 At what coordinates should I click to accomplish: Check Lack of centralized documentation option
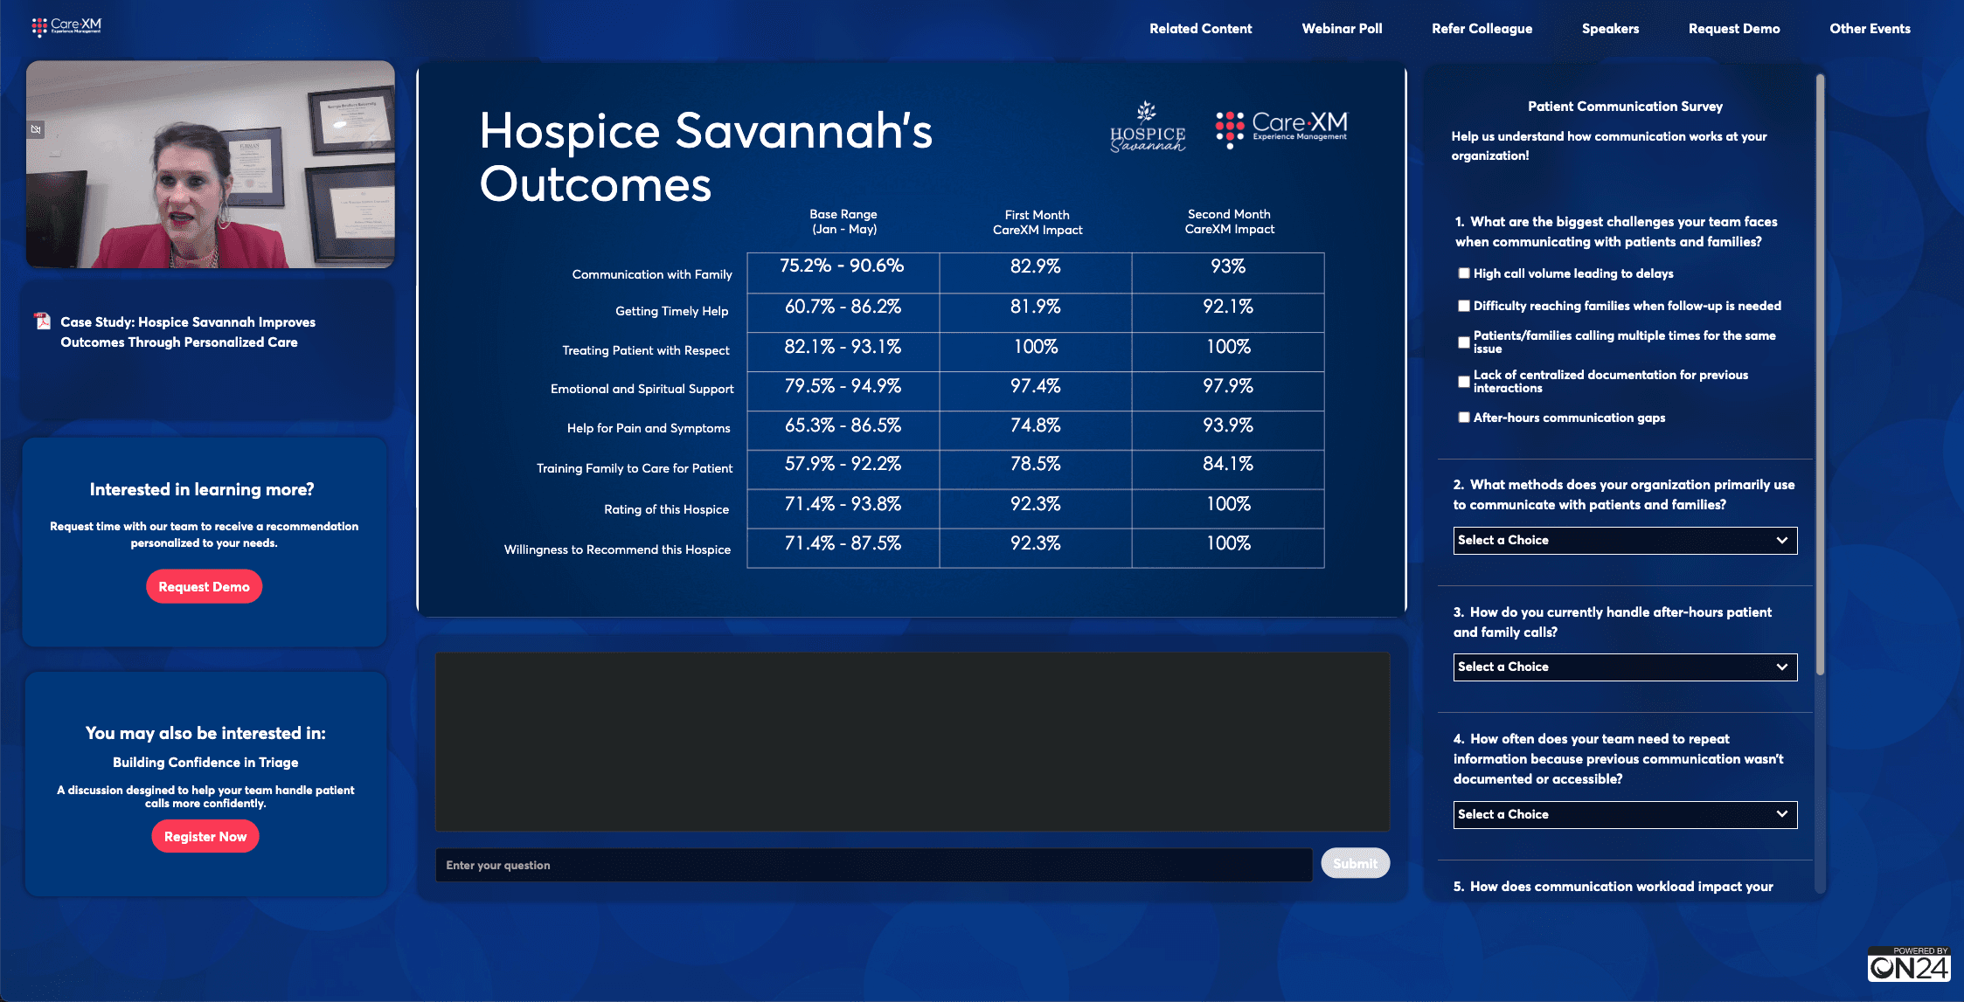[1464, 382]
